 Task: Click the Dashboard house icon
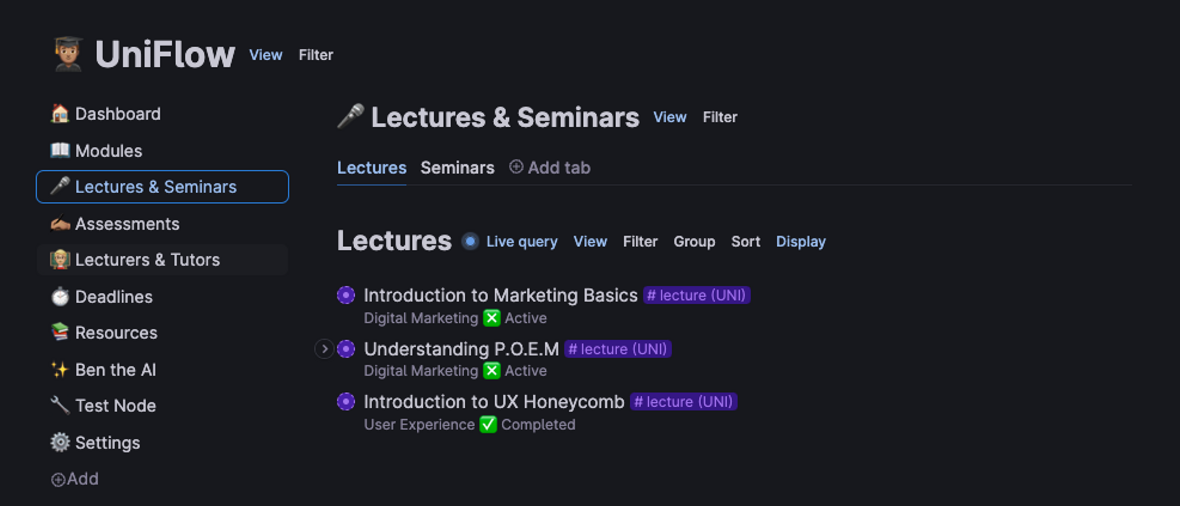click(x=60, y=114)
